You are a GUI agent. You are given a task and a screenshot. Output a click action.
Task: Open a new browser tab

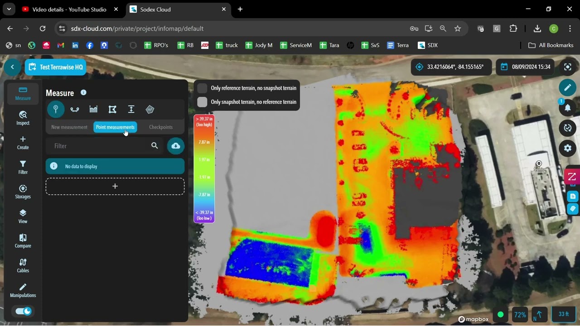tap(240, 9)
